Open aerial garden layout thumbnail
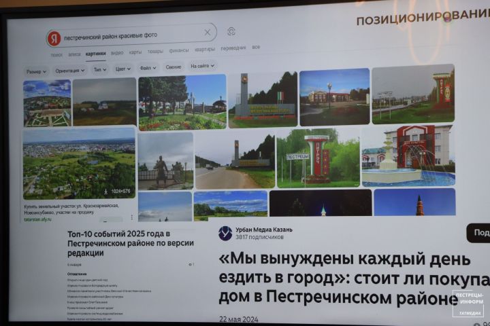490x326 pixels. pyautogui.click(x=47, y=103)
